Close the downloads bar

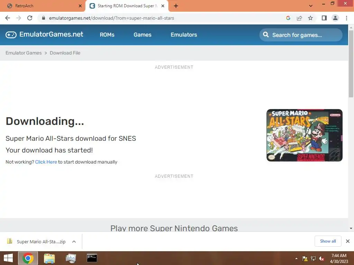(x=348, y=241)
